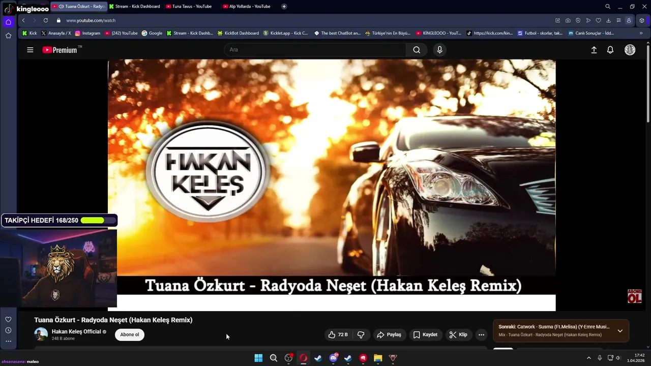
Task: Open Windows taskbar search
Action: click(x=274, y=358)
